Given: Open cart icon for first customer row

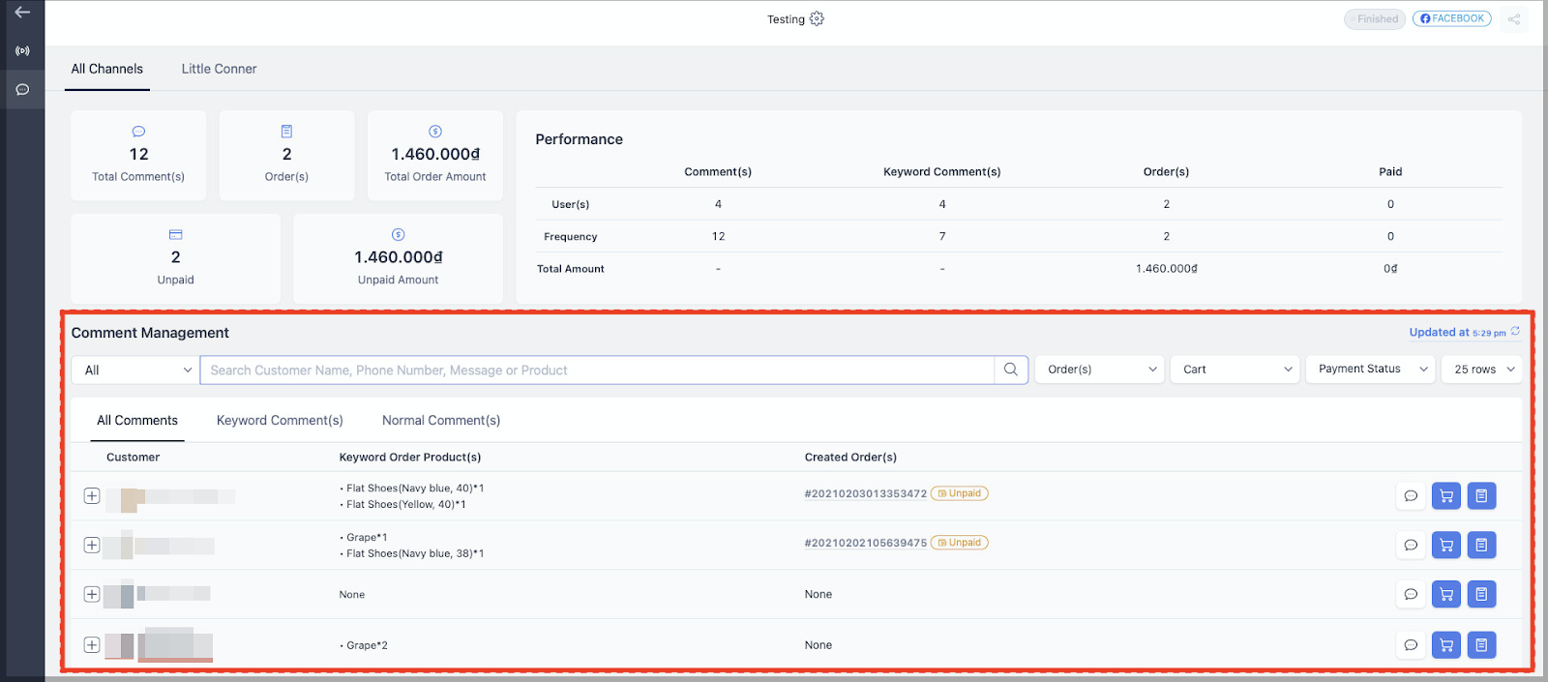Looking at the screenshot, I should point(1445,496).
